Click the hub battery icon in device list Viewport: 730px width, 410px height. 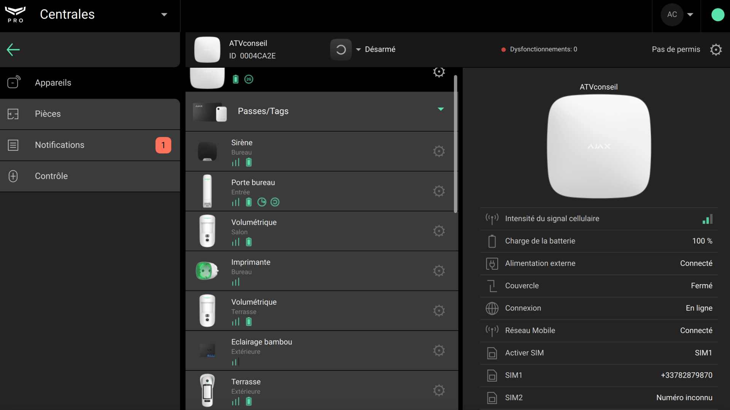[x=236, y=79]
